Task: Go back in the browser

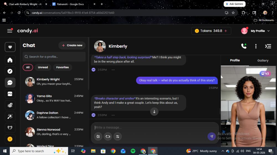Action: (x=4, y=13)
